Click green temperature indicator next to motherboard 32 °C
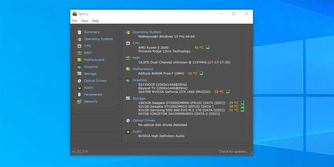This screenshot has height=167, width=334. (201, 73)
